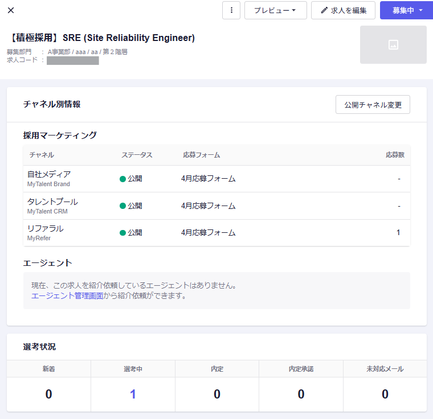Click the 公開チャネル変更 button
The image size is (433, 419).
[x=373, y=105]
